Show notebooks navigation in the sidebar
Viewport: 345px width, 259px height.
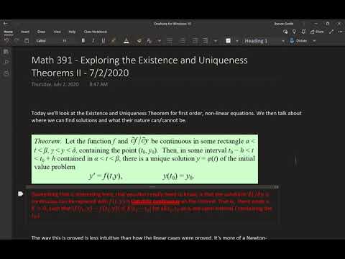[x=6, y=52]
